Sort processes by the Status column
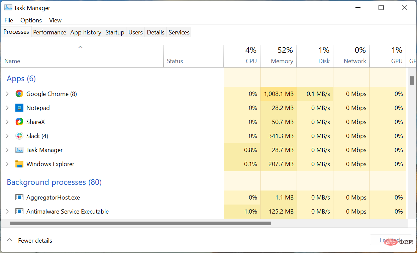This screenshot has width=417, height=253. [194, 56]
